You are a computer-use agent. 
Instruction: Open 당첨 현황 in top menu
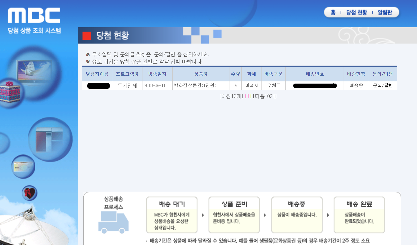point(357,12)
